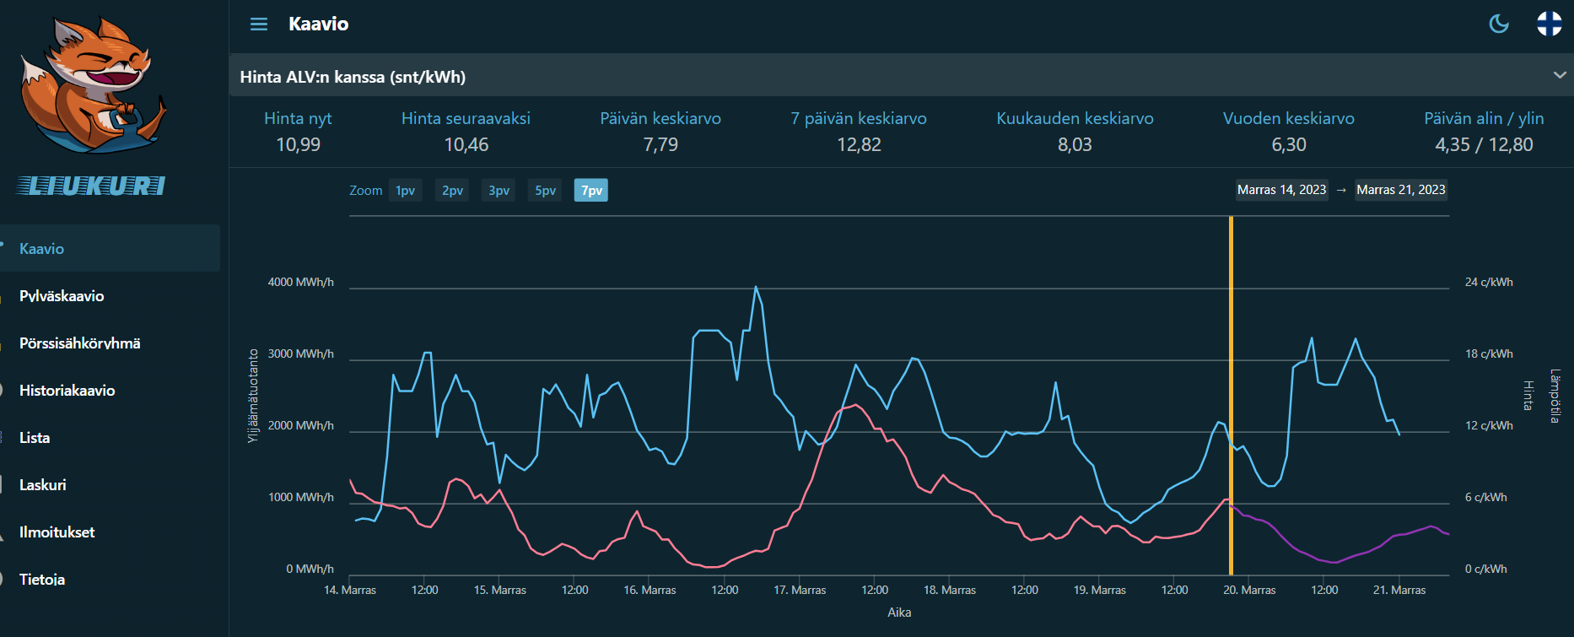This screenshot has height=637, width=1574.
Task: Collapse the Hinta ALV:n kanssa panel
Action: pyautogui.click(x=1560, y=76)
